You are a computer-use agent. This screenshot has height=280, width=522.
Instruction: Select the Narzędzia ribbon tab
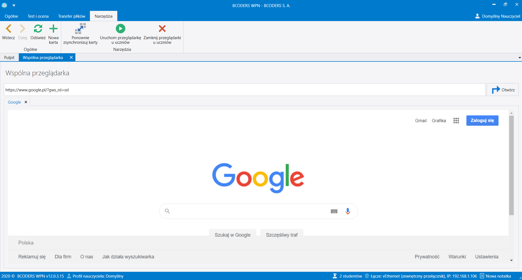click(x=103, y=16)
